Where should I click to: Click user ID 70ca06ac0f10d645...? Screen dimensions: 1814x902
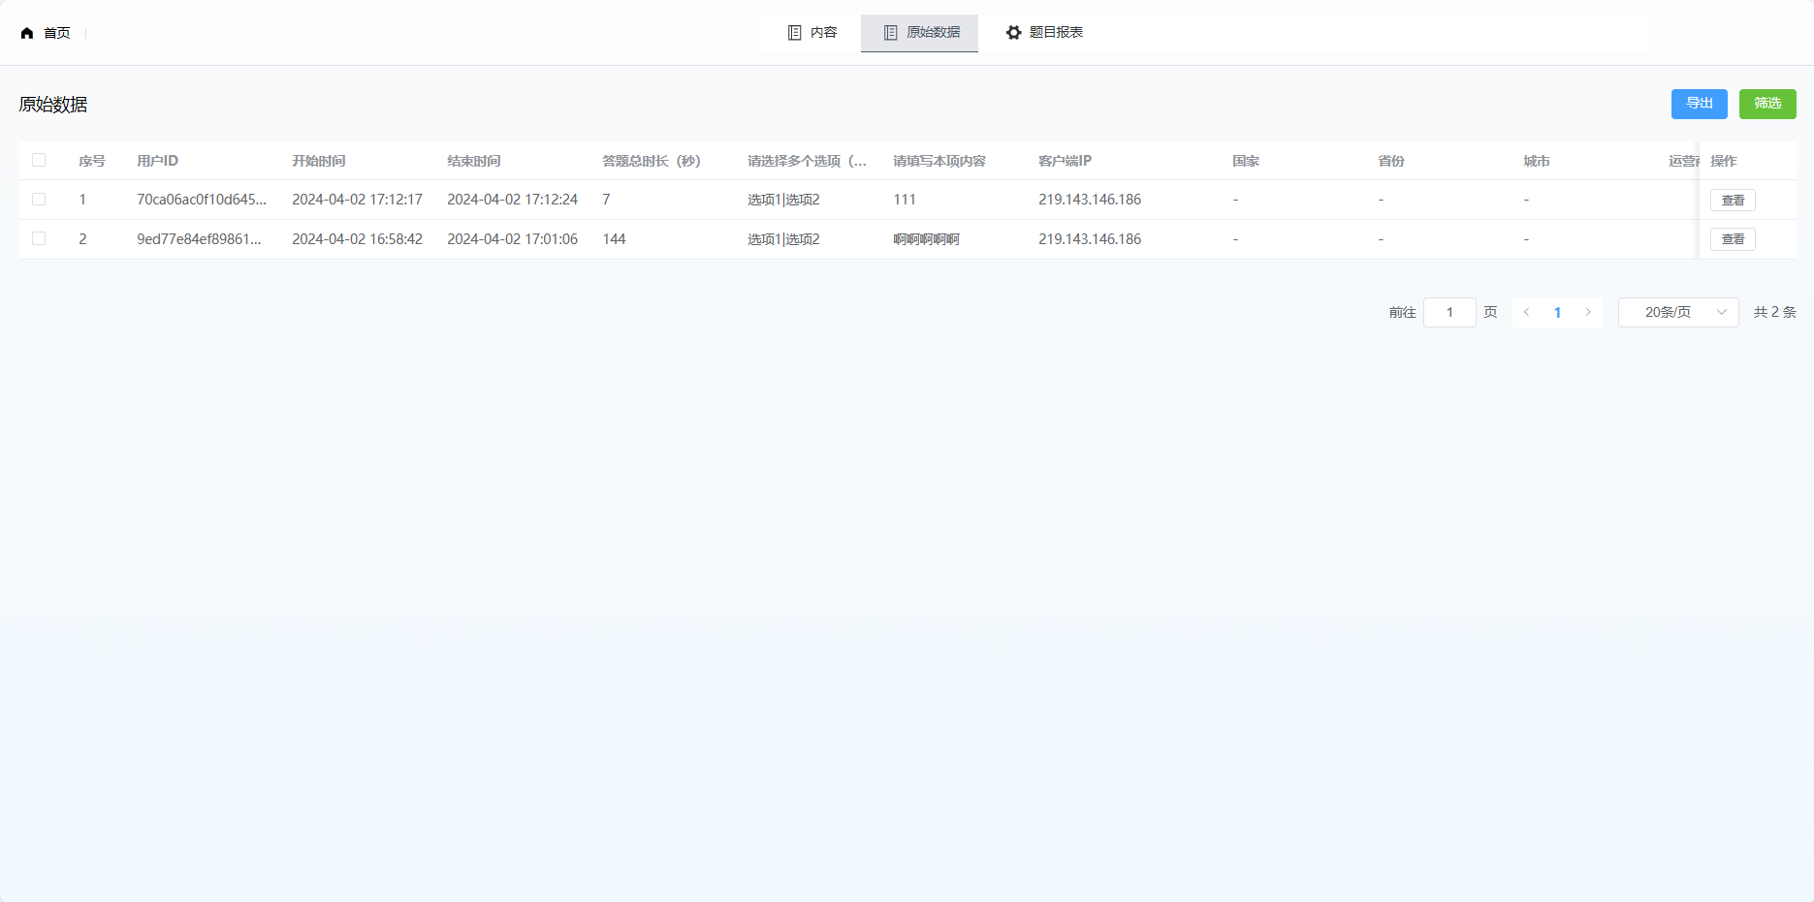[202, 200]
